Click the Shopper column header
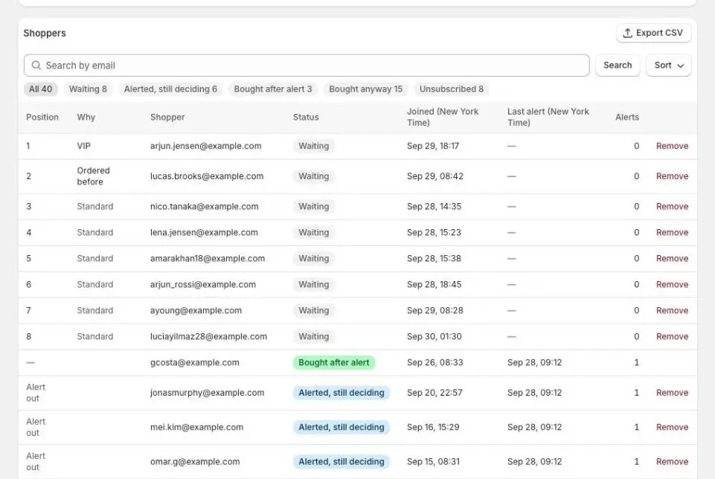 tap(167, 117)
